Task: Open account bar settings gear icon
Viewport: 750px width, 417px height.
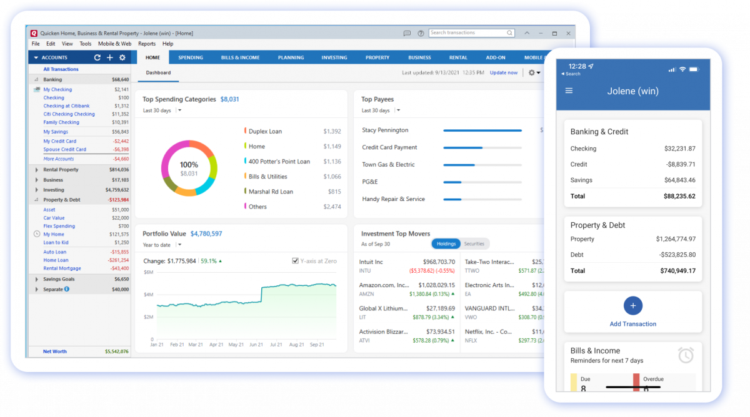Action: (122, 57)
